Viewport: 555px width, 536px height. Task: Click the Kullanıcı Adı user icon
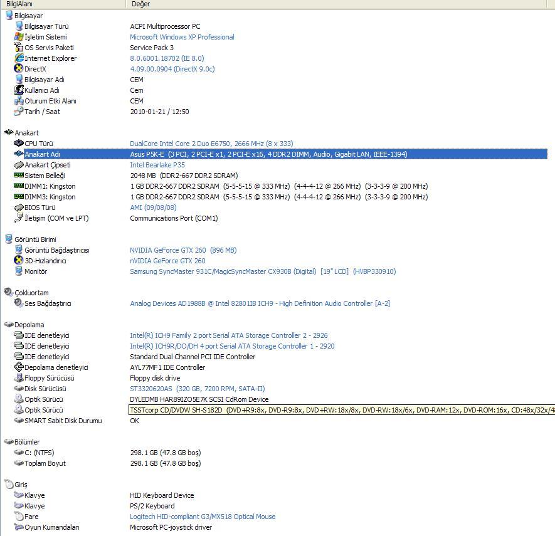tap(19, 90)
